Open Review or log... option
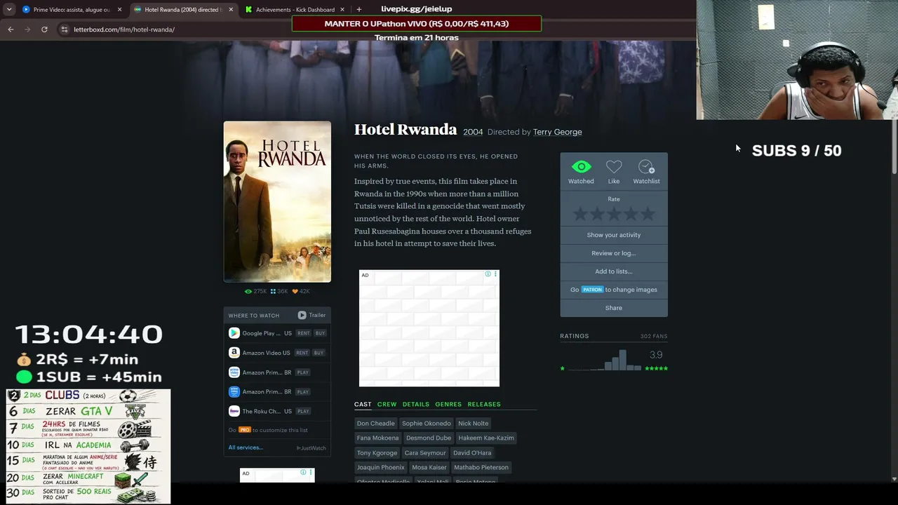The image size is (898, 505). click(x=614, y=253)
